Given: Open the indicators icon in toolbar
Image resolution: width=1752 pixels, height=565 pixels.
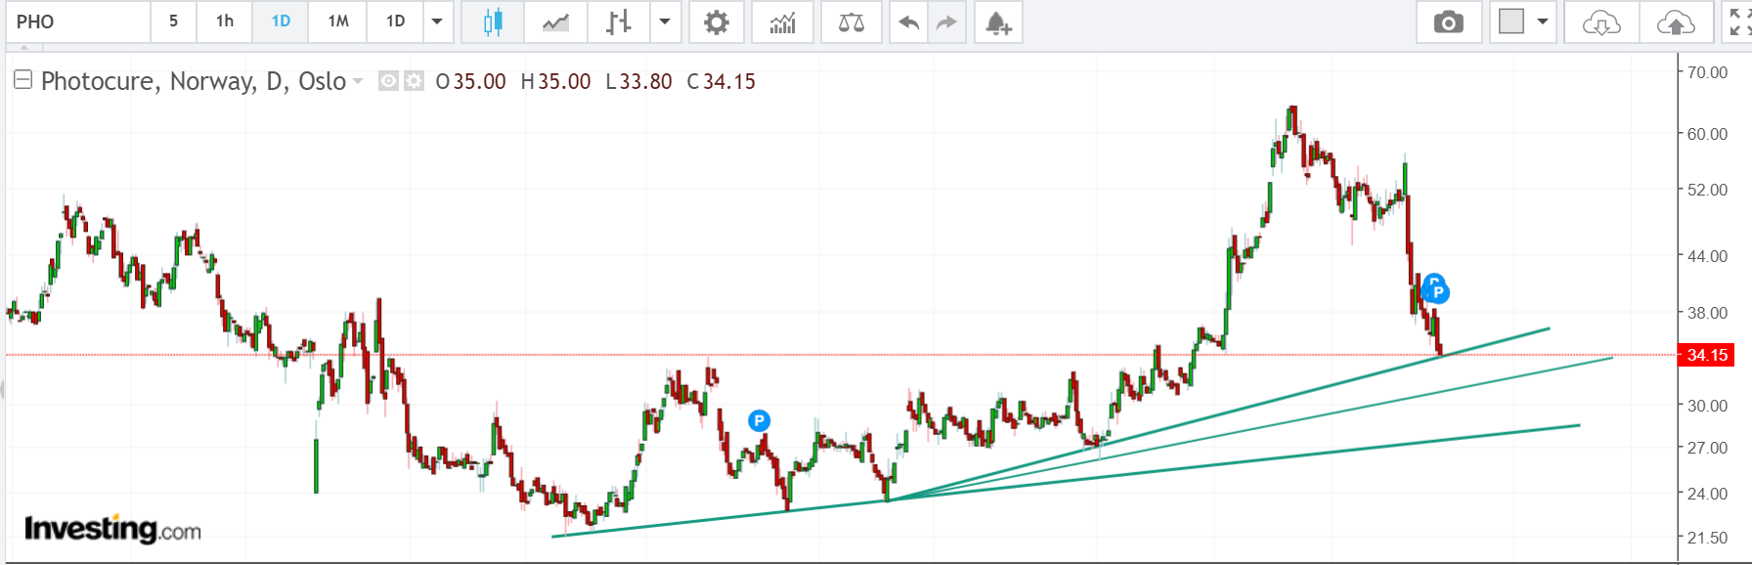Looking at the screenshot, I should click(x=782, y=22).
